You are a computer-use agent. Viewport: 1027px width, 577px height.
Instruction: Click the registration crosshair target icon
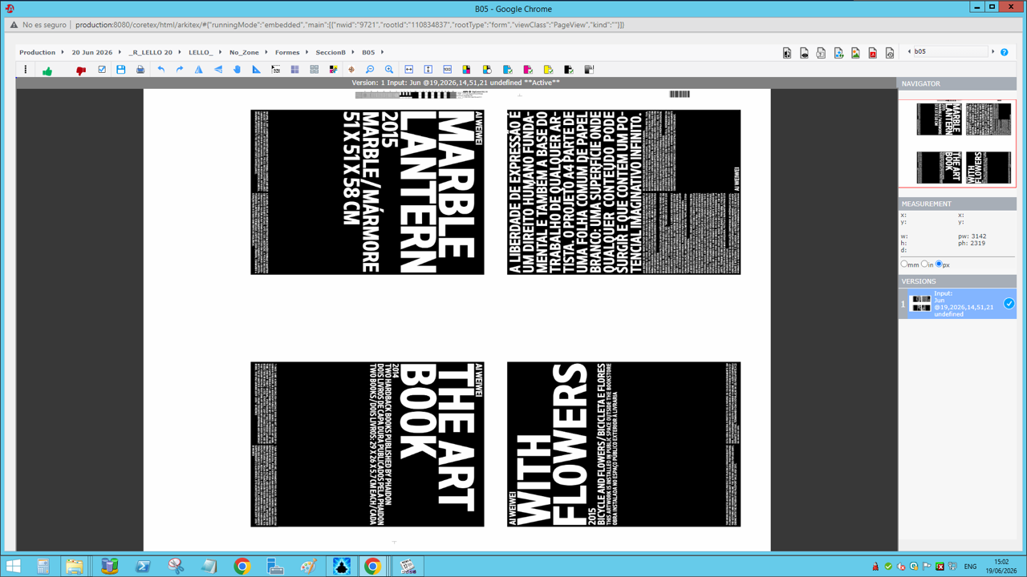351,70
